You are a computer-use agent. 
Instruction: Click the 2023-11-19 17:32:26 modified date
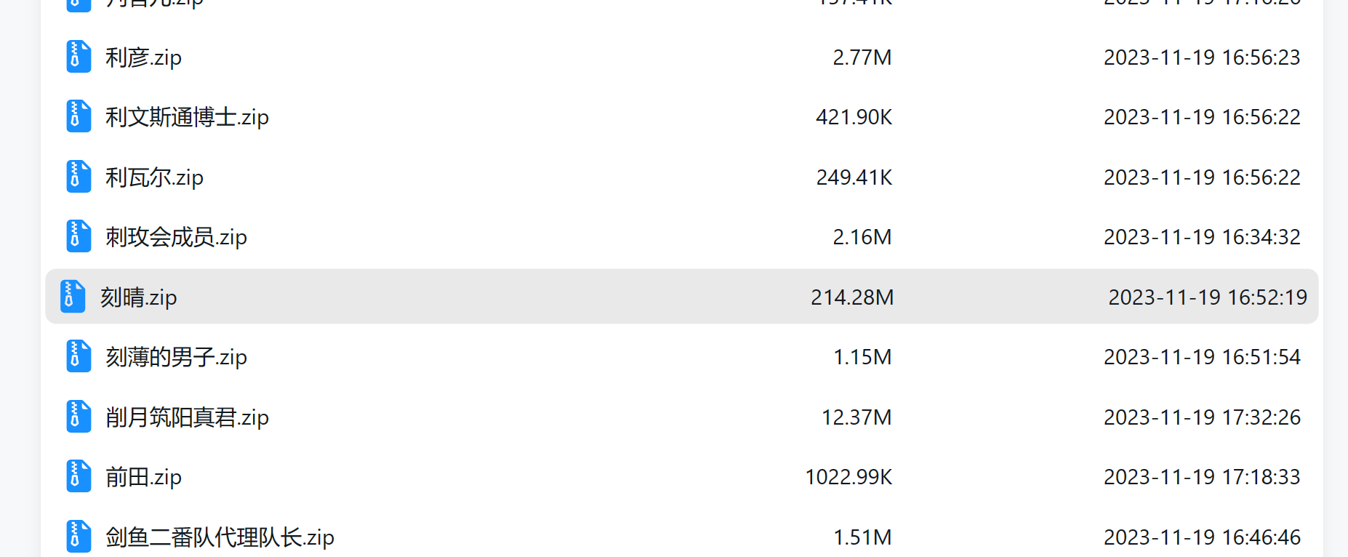pos(1202,417)
